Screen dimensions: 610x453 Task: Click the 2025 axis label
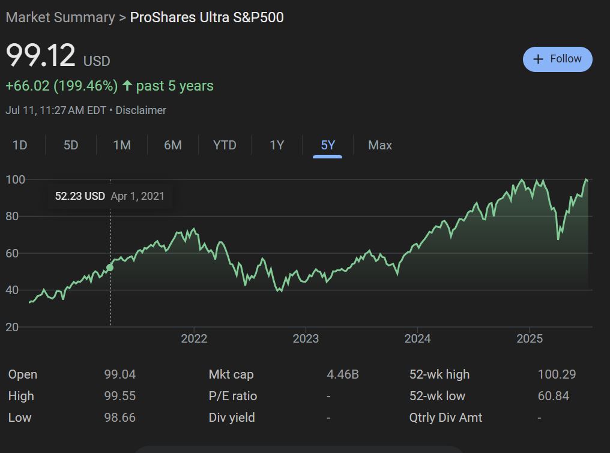[x=530, y=338]
